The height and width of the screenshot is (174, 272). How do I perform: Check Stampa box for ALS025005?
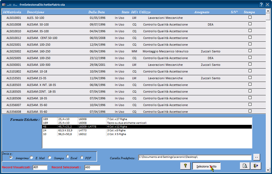tap(250, 57)
